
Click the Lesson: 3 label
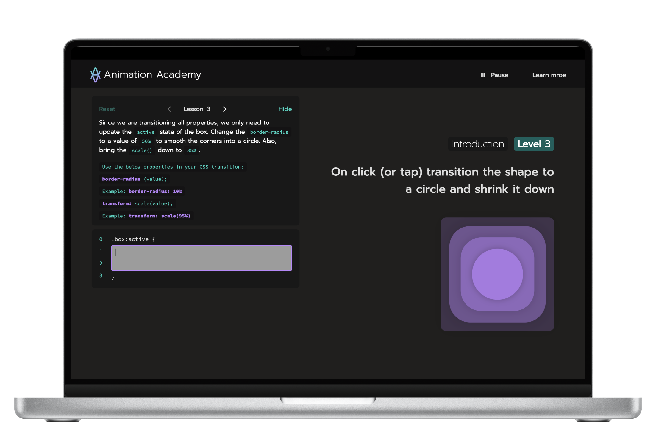pos(196,109)
